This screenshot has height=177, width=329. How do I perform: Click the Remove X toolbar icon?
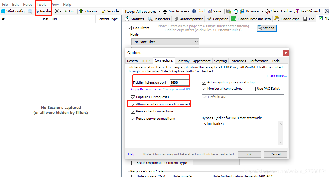57,11
